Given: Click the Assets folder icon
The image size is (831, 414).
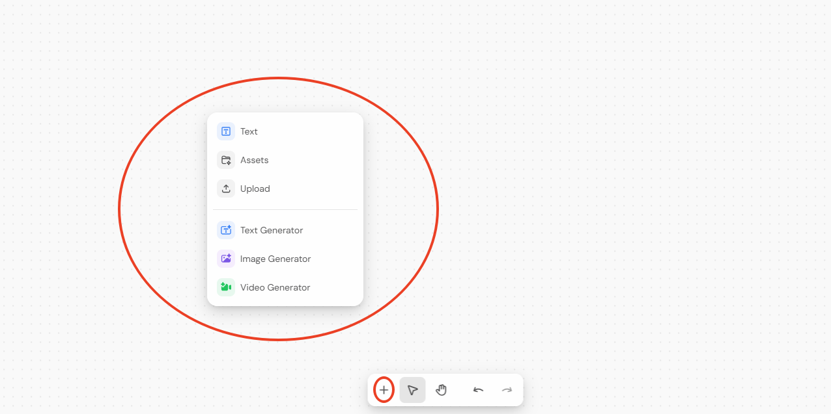Looking at the screenshot, I should pyautogui.click(x=226, y=160).
